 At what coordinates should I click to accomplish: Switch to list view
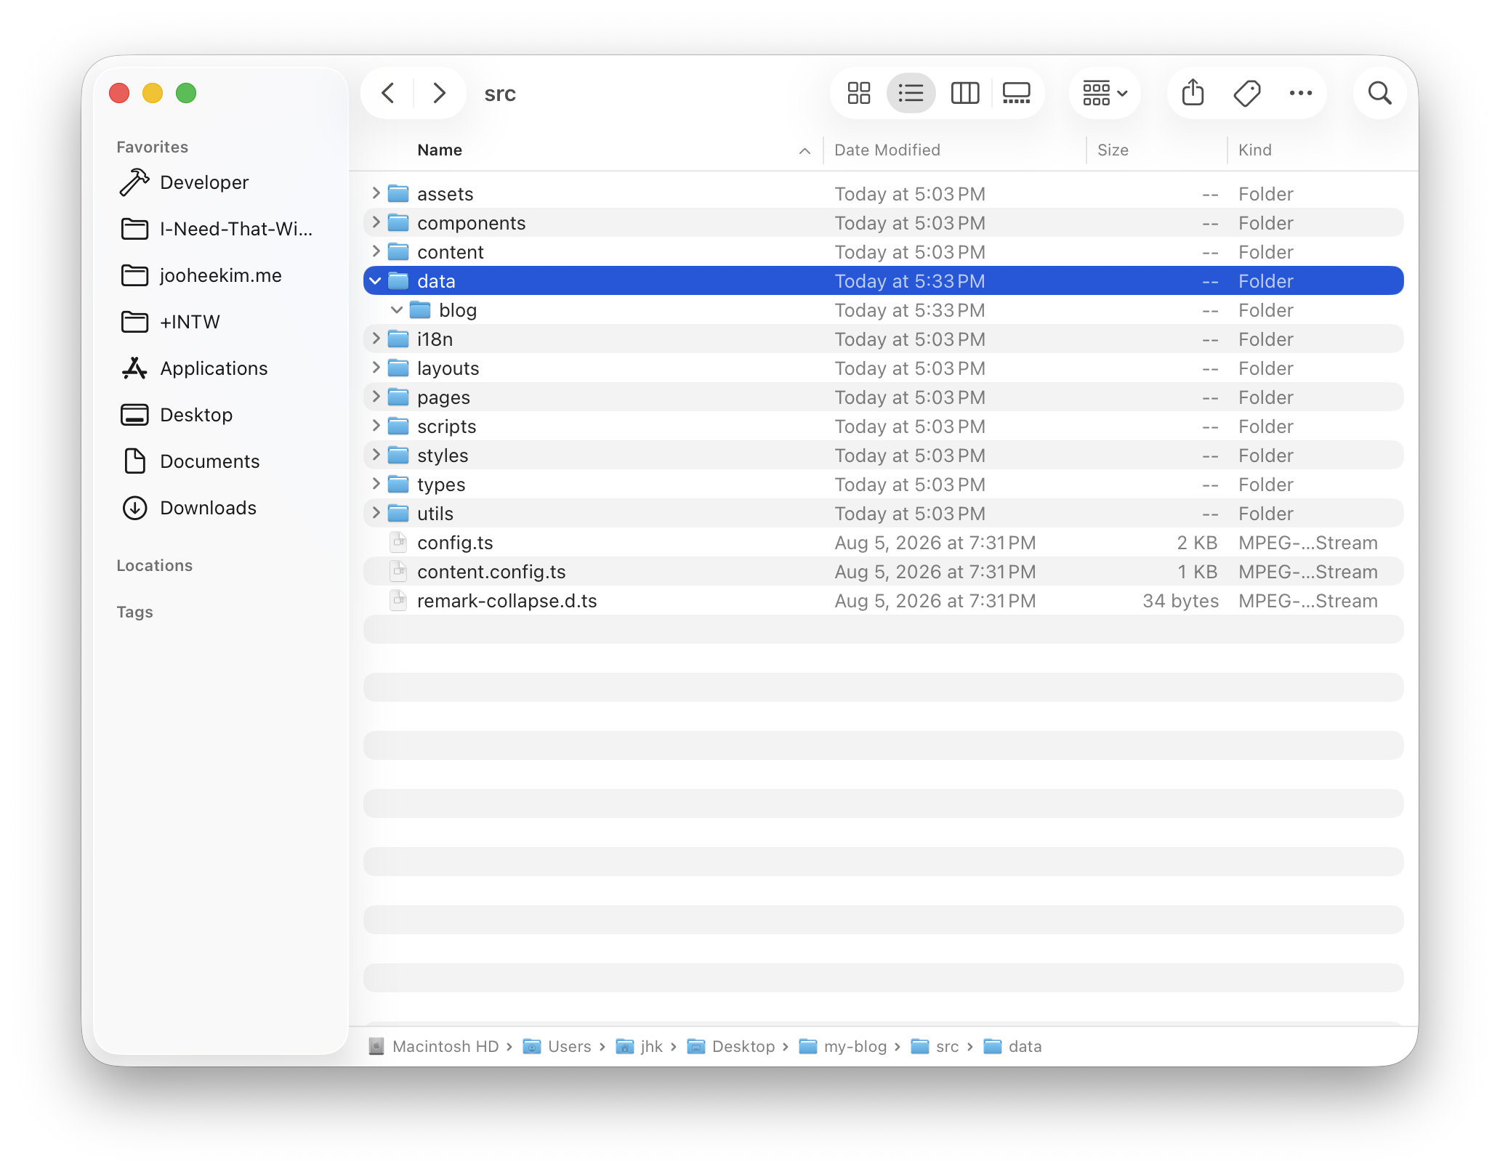point(911,93)
